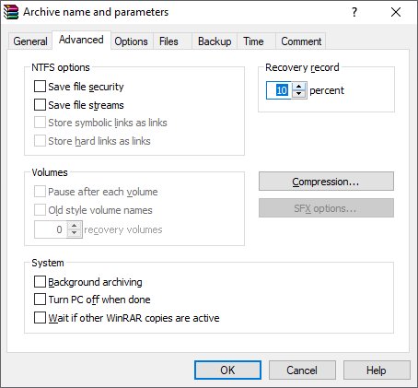Open the Options tab

pos(131,41)
